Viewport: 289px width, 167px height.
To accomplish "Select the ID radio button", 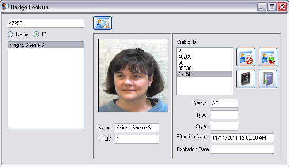I will [x=37, y=34].
